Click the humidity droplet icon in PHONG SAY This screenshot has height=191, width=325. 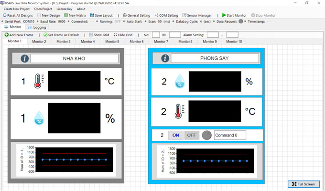pos(179,81)
